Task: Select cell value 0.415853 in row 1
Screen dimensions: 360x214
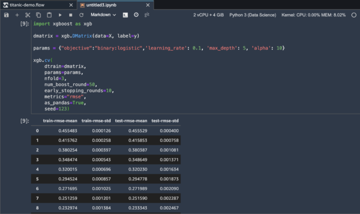Action: tap(138, 140)
